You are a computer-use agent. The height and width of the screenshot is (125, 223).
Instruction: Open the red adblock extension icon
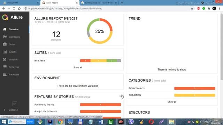(x=199, y=8)
